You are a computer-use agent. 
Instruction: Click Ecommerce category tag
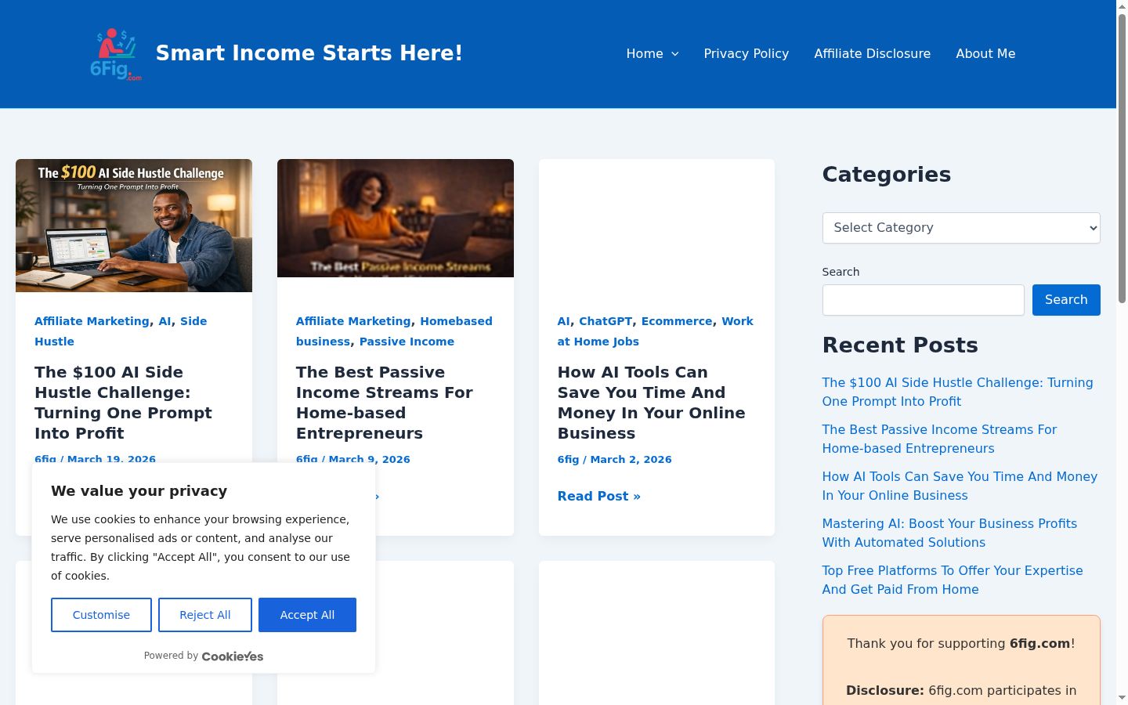point(677,321)
